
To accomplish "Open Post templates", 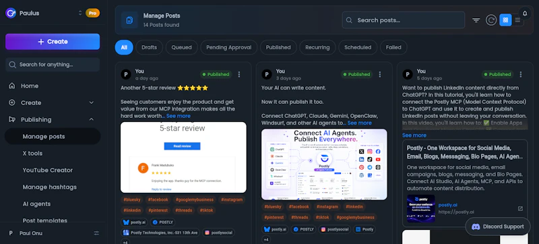I will click(45, 220).
